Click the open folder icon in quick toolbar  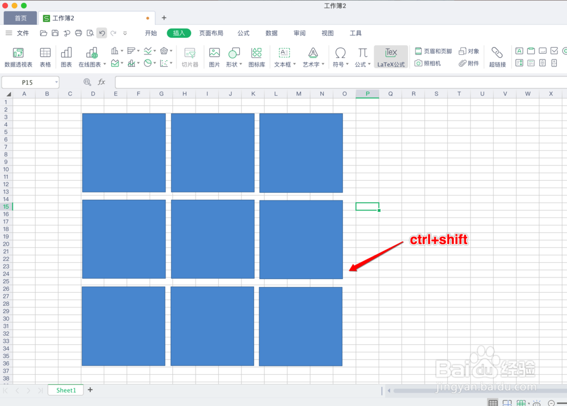(44, 33)
